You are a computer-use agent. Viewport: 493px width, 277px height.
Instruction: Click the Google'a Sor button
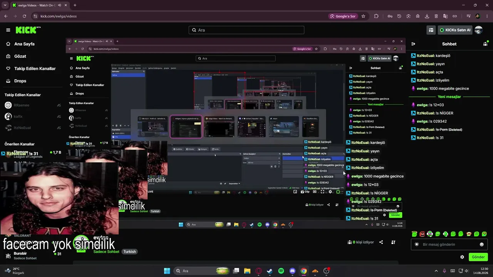(x=343, y=16)
